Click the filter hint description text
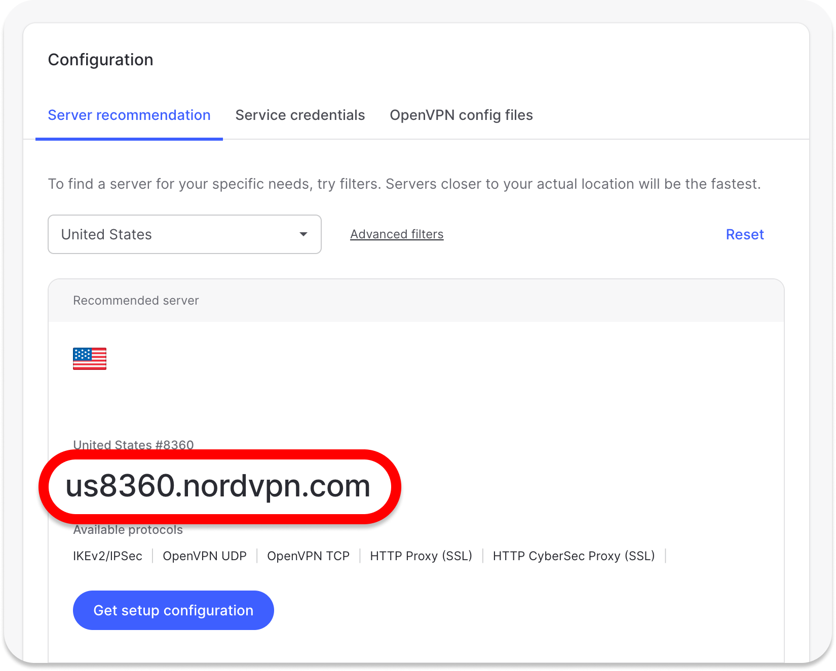 pyautogui.click(x=404, y=184)
